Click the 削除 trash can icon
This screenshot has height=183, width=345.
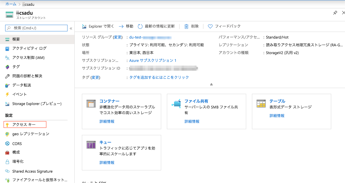[x=186, y=26]
